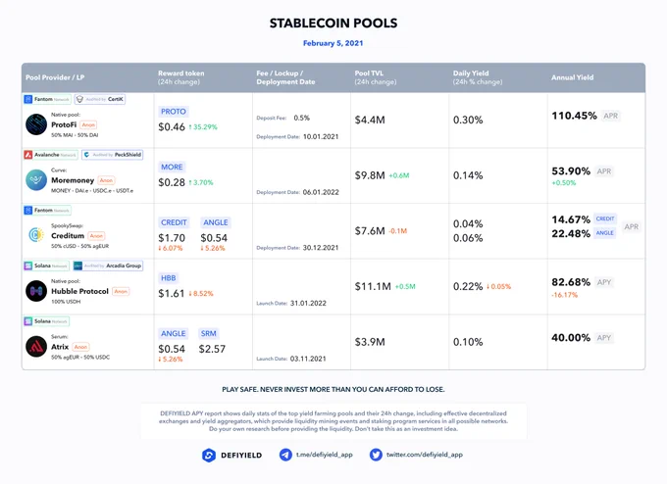Image resolution: width=667 pixels, height=484 pixels.
Task: Click the $2.57 SRM price
Action: [212, 350]
